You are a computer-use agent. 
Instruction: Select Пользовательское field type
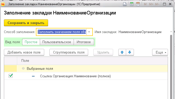[57, 42]
